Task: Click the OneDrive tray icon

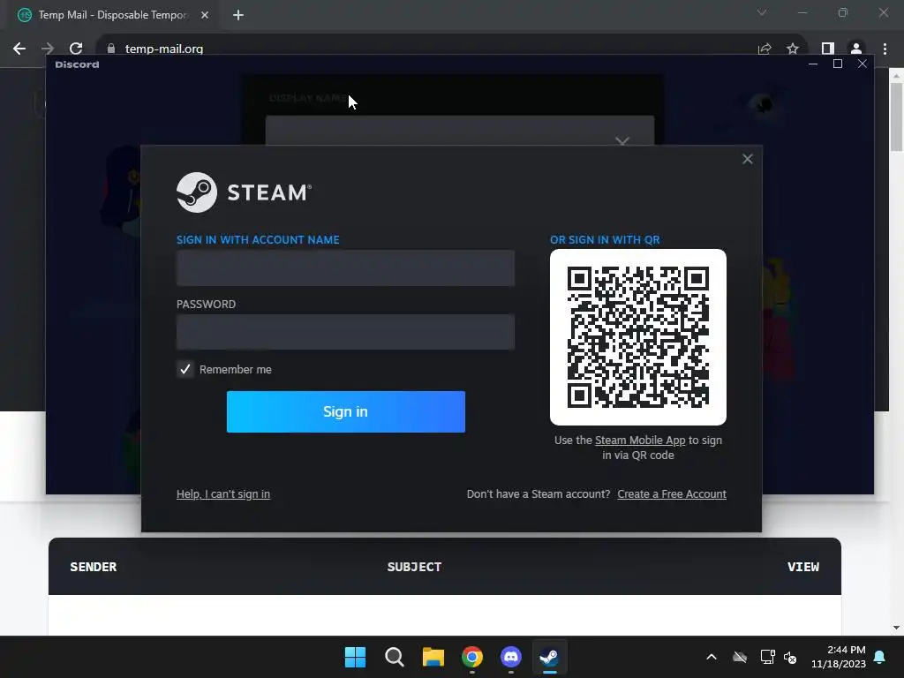Action: coord(740,657)
